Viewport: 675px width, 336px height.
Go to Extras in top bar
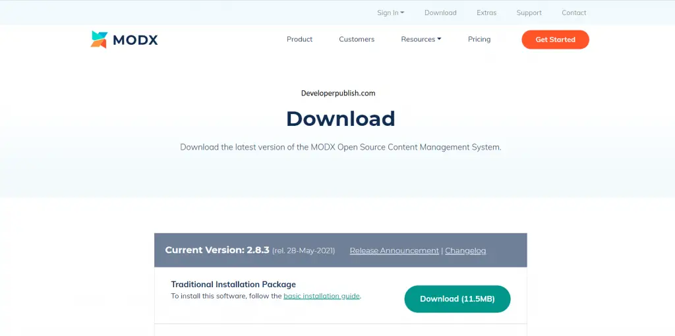(x=486, y=13)
